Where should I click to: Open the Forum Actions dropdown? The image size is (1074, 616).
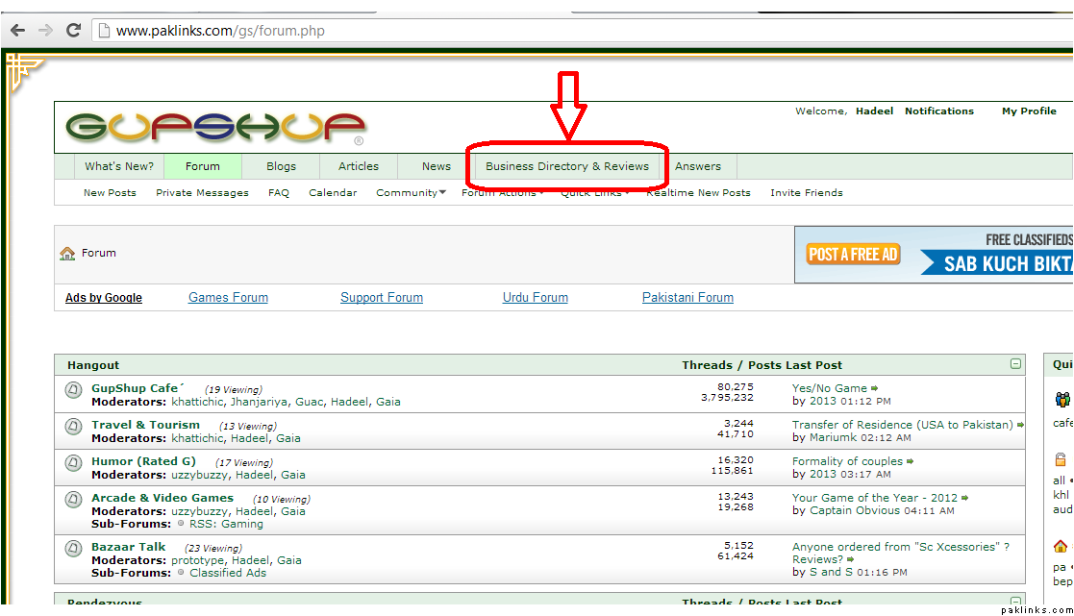(502, 193)
